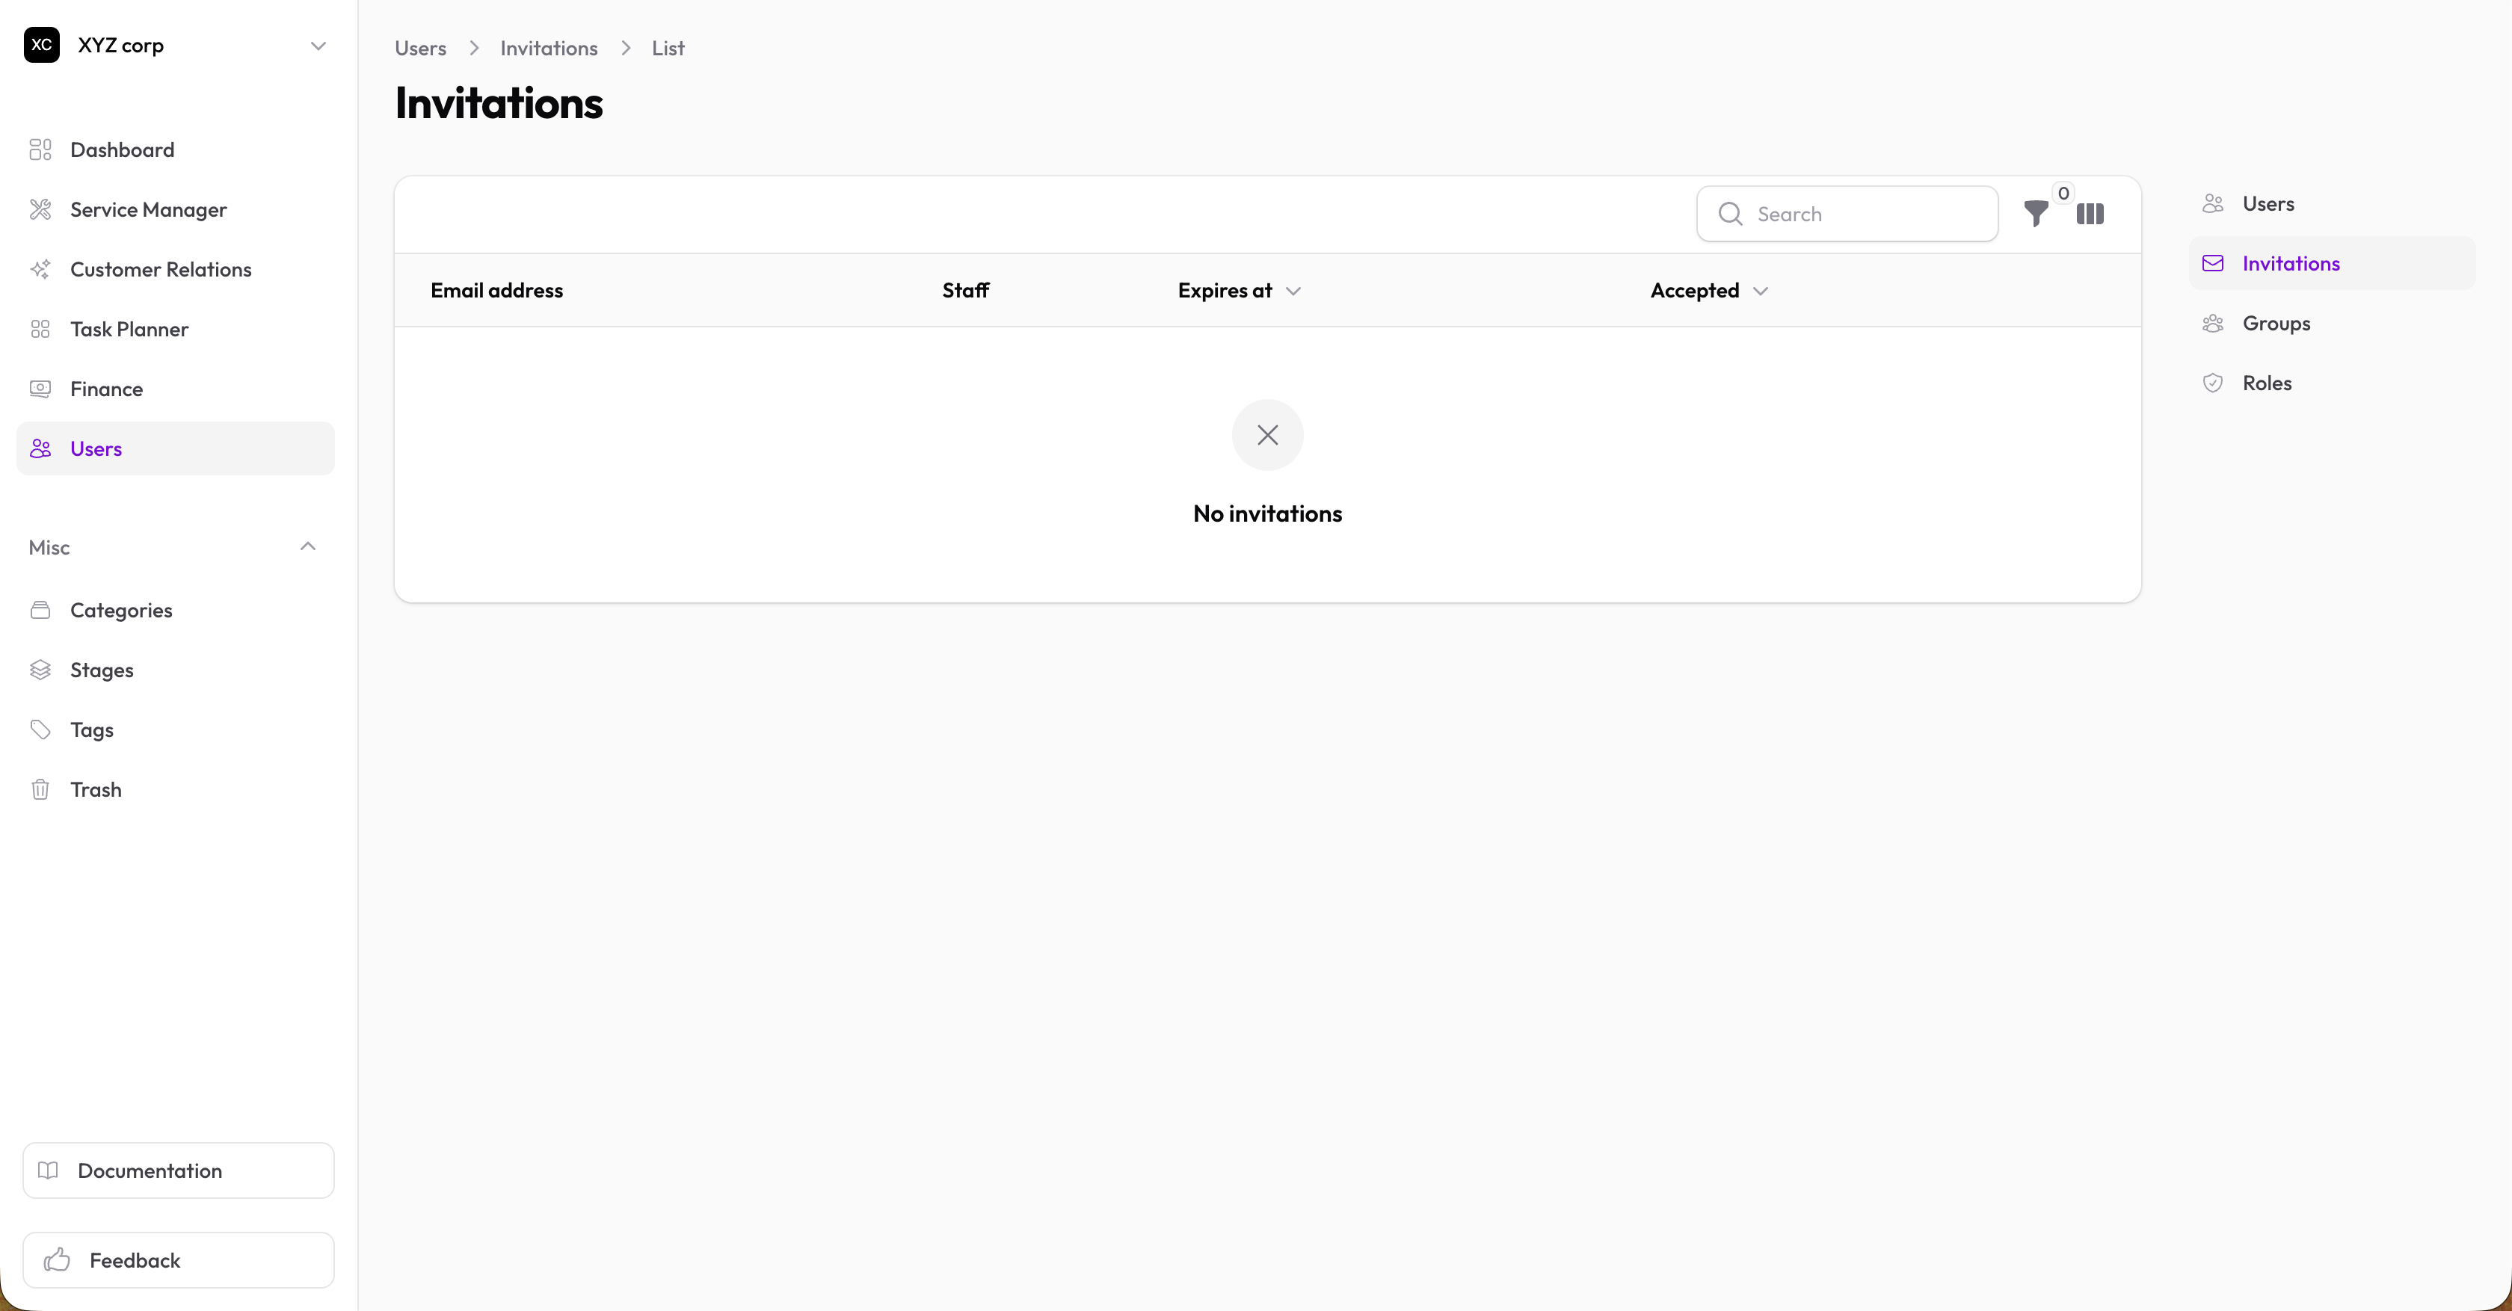Select Invitations tab in right panel
2512x1311 pixels.
pos(2333,263)
